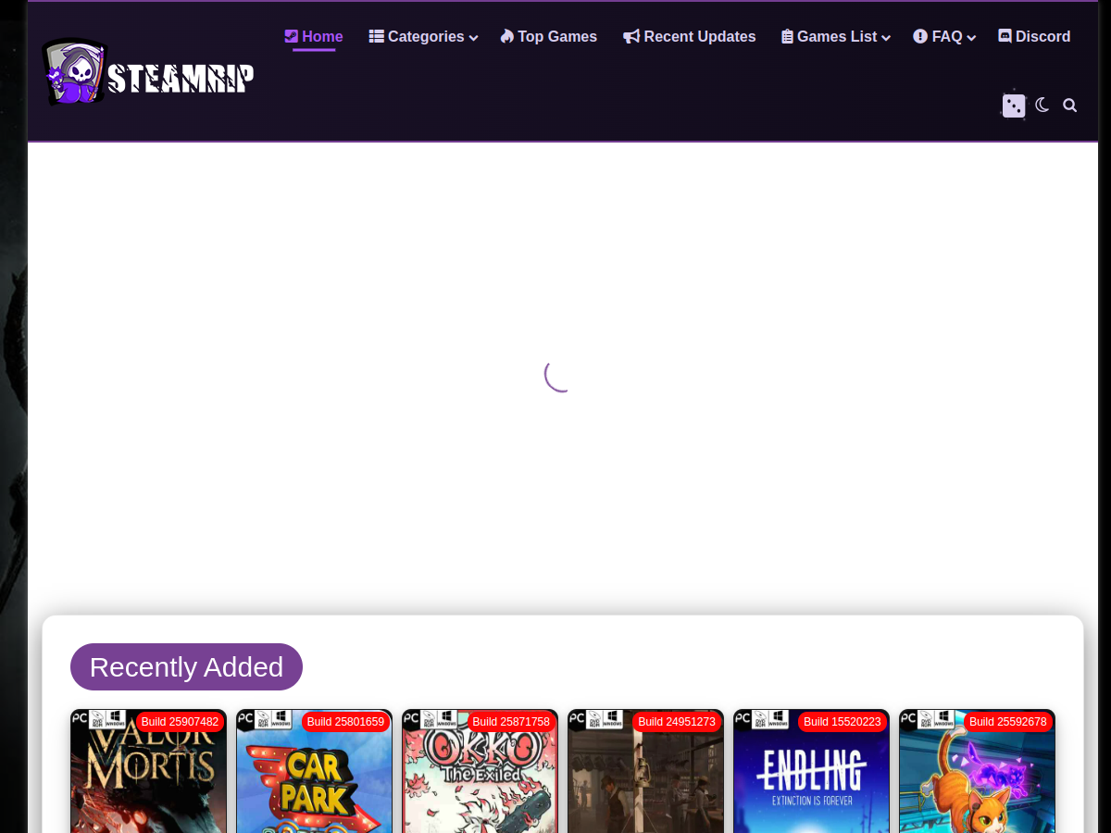Click the Categories list icon
The width and height of the screenshot is (1111, 833).
(376, 36)
